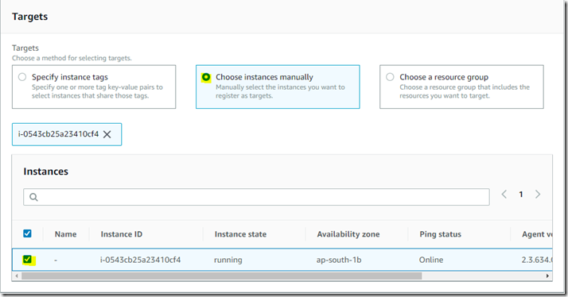Click the Instance state column header

(240, 234)
